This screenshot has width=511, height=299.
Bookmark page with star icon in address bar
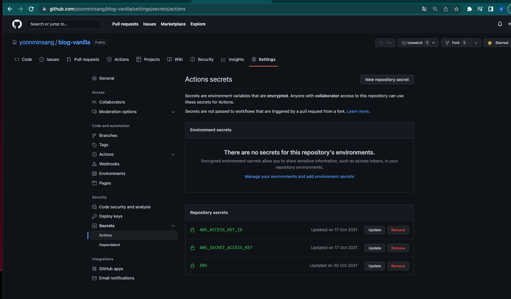[456, 9]
